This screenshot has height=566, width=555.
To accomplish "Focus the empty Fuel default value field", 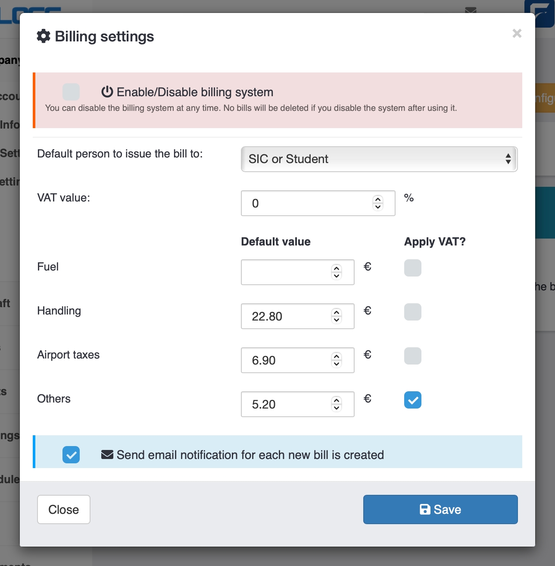I will [285, 272].
